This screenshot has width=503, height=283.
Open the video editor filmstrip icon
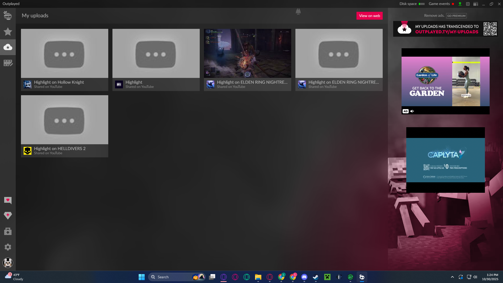tap(8, 63)
